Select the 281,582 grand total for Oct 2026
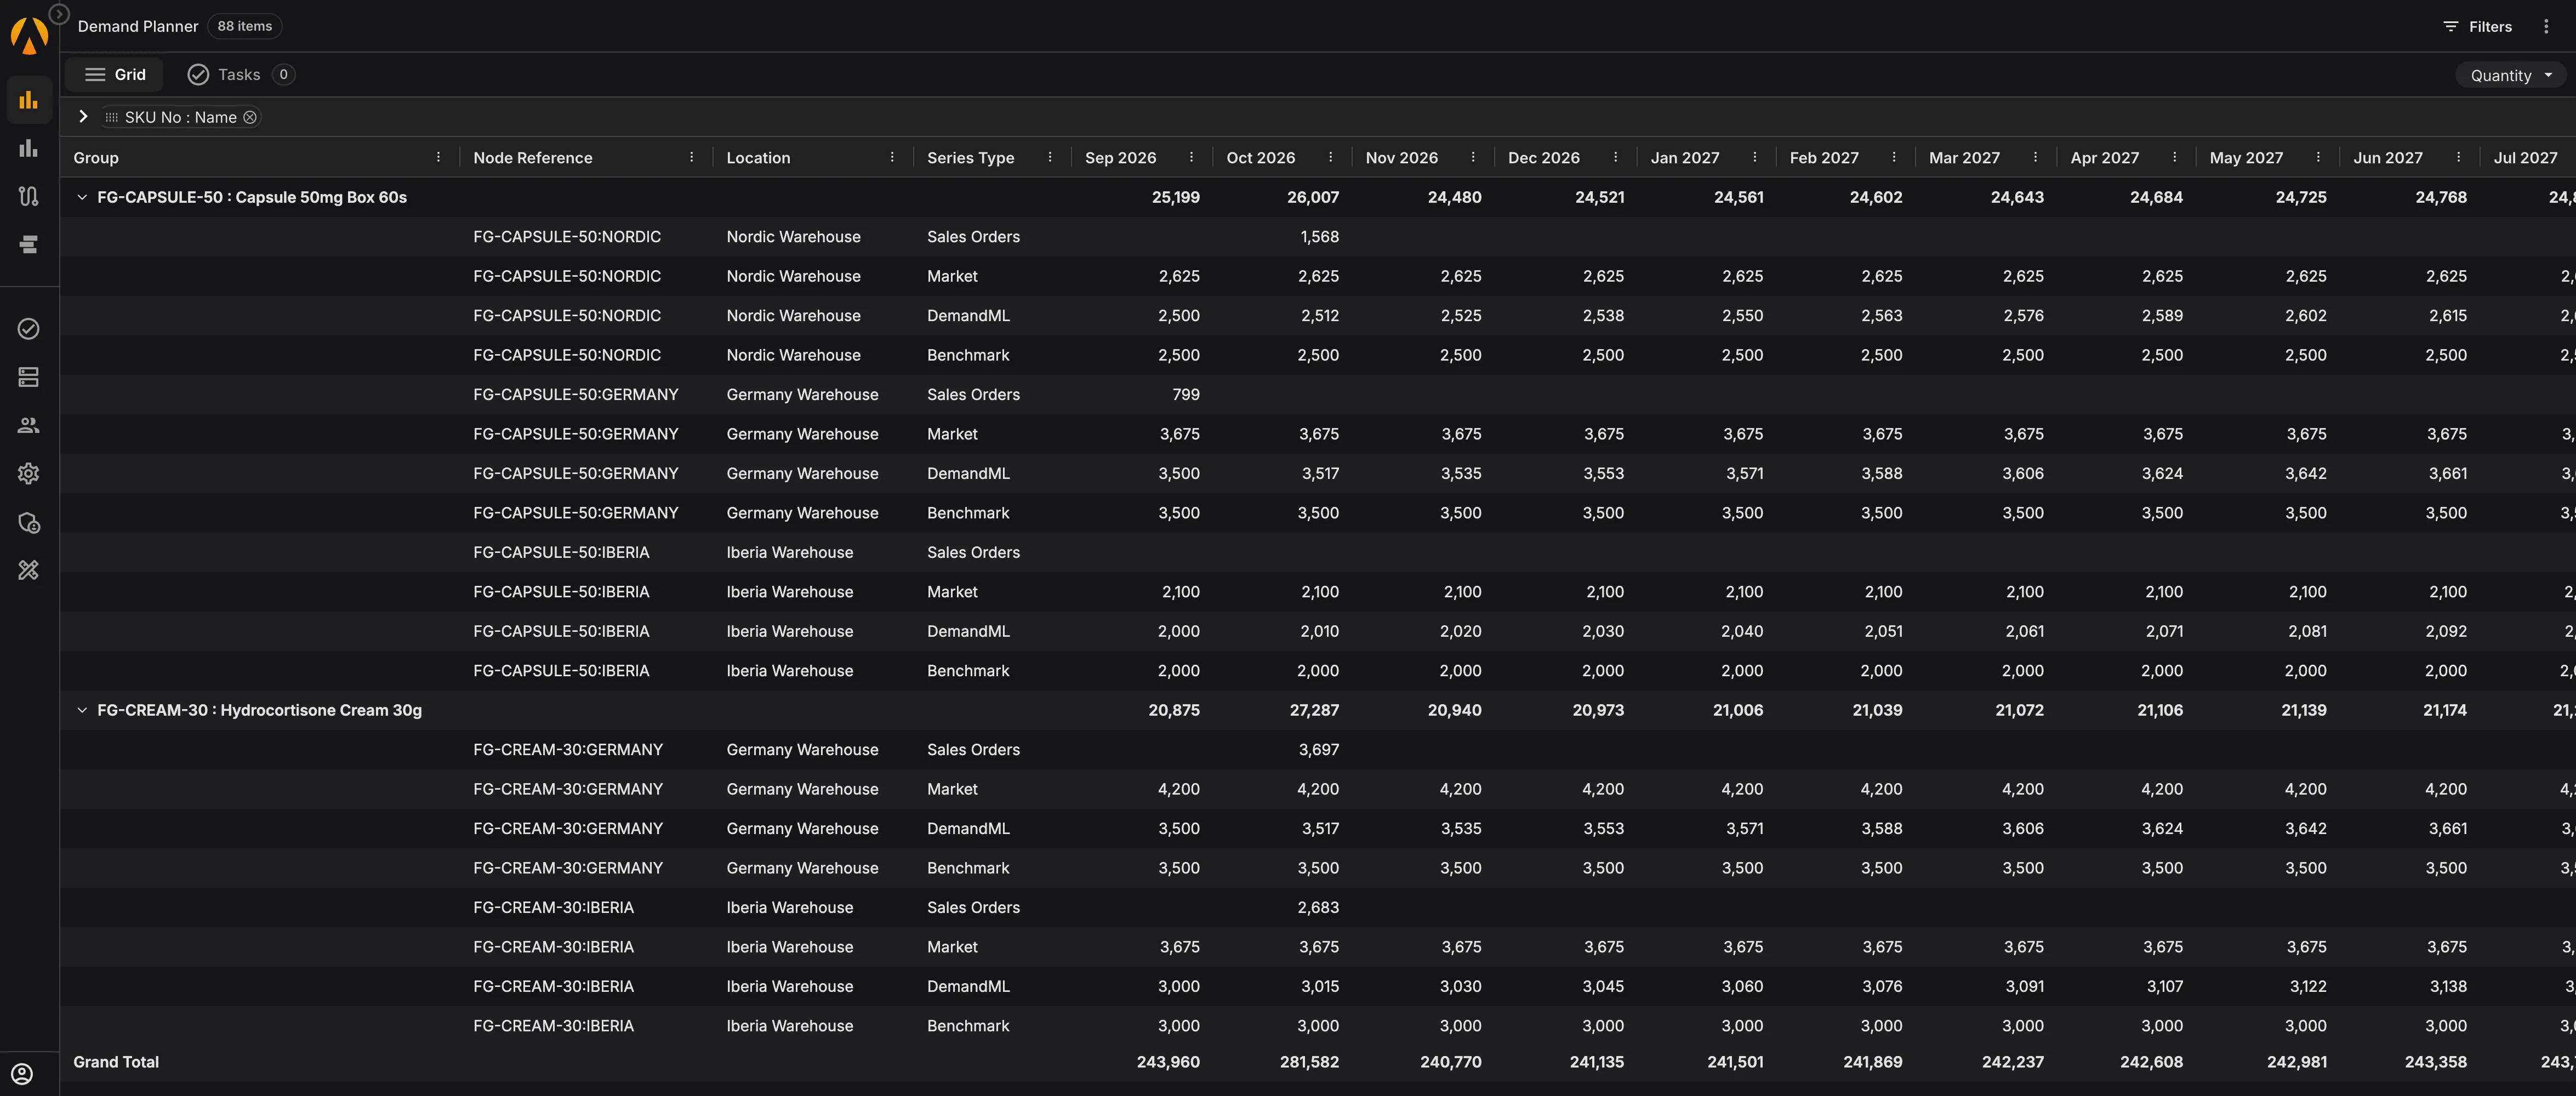 [1309, 1062]
